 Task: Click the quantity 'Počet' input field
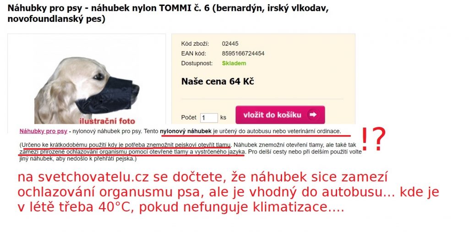(x=209, y=118)
